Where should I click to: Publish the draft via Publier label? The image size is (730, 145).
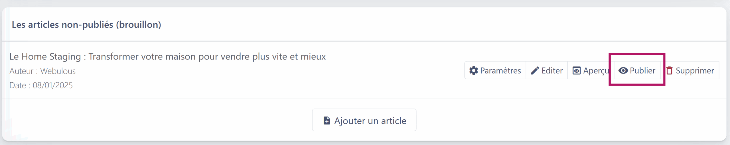(642, 71)
